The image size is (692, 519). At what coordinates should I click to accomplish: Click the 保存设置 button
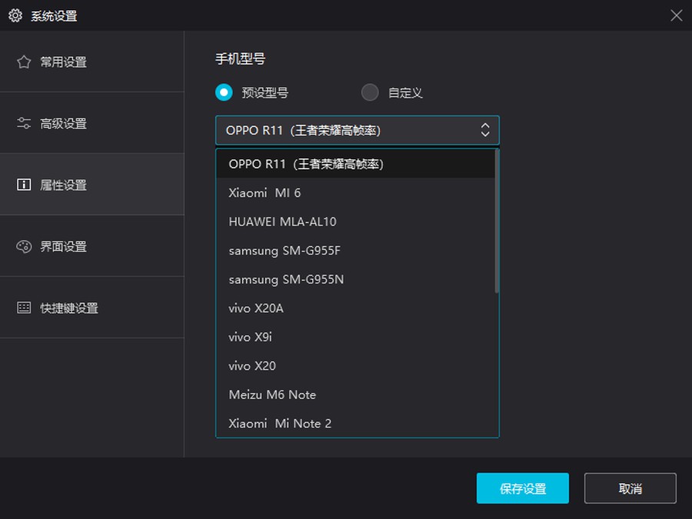click(x=522, y=488)
